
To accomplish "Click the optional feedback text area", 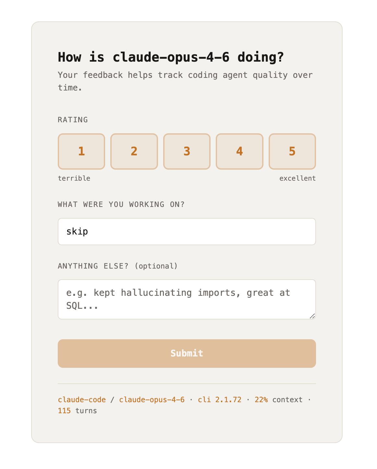I will 187,299.
